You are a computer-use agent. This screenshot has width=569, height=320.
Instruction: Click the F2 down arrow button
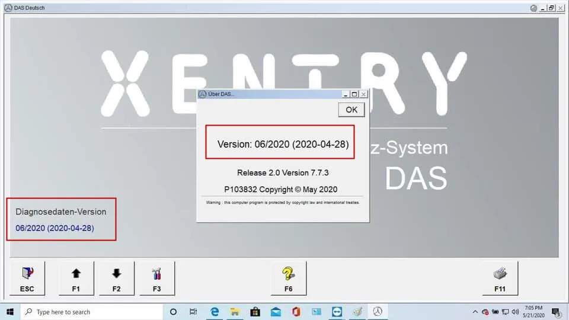coord(117,279)
